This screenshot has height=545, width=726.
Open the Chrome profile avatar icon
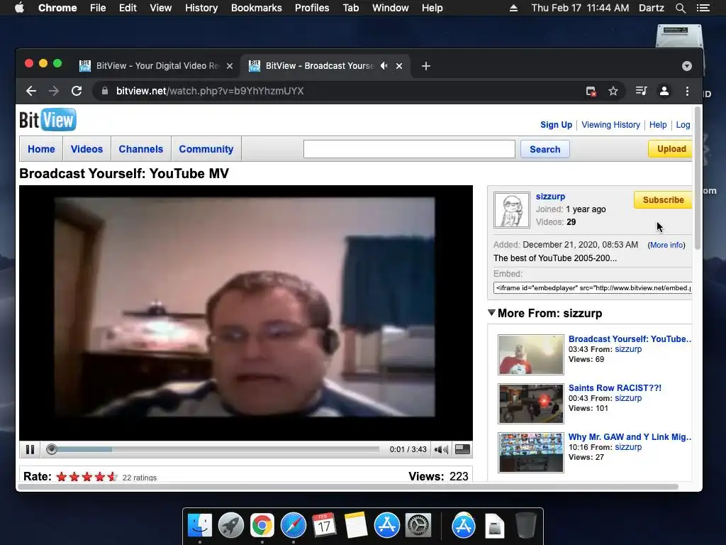pyautogui.click(x=664, y=92)
